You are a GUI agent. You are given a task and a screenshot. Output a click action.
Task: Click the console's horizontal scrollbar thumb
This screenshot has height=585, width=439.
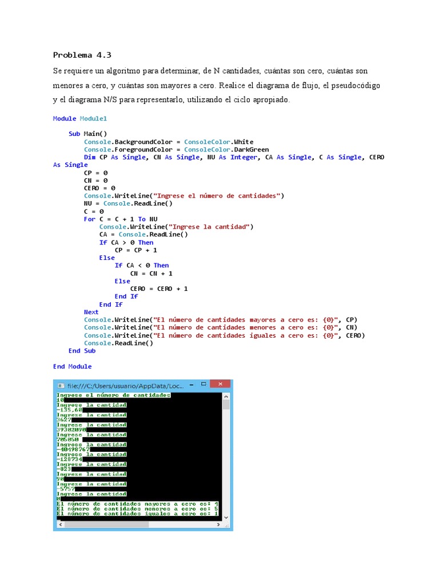coord(107,524)
